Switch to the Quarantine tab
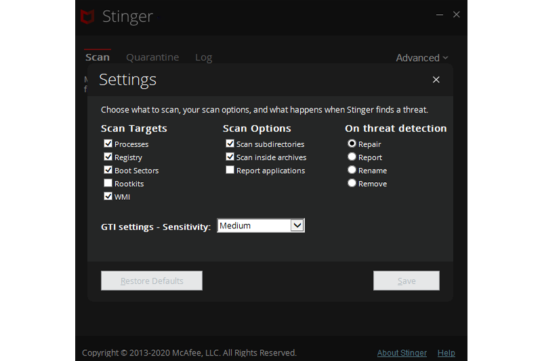 click(152, 58)
